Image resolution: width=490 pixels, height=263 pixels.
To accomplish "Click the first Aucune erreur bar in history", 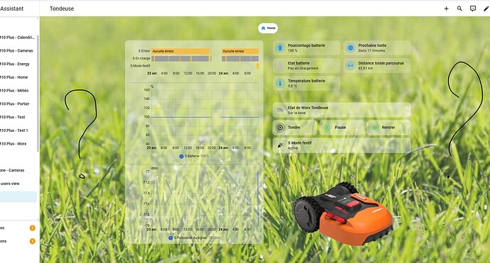I will pyautogui.click(x=180, y=51).
